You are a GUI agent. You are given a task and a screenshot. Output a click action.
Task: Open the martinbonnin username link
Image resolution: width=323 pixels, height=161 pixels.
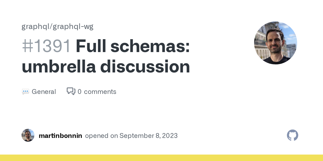coord(60,136)
